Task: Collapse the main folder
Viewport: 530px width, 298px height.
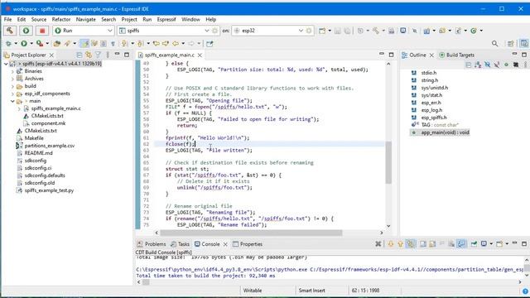Action: [13, 101]
